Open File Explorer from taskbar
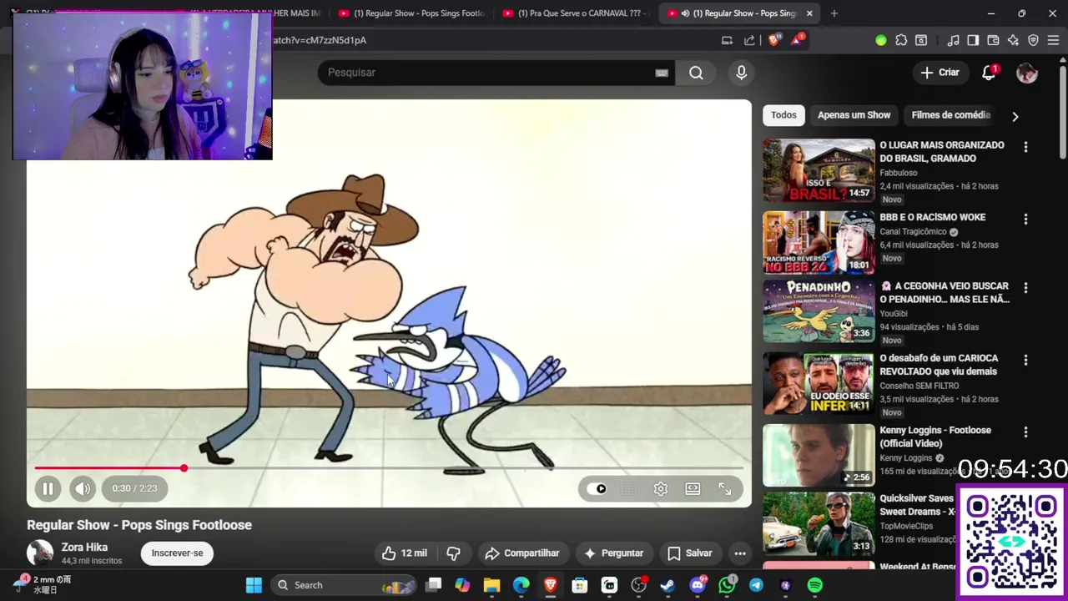The height and width of the screenshot is (601, 1068). pos(491,585)
